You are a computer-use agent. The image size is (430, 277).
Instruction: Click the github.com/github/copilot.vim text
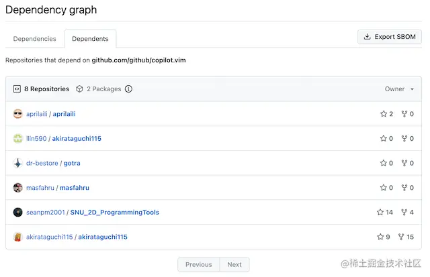tap(139, 60)
